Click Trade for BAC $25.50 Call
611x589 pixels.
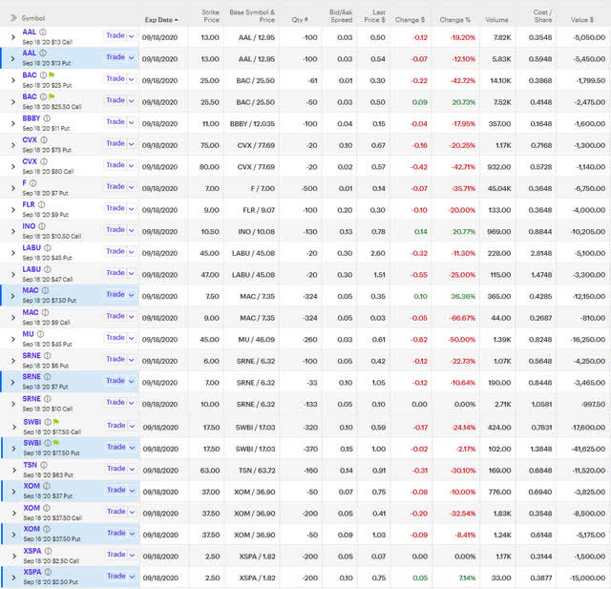[116, 100]
